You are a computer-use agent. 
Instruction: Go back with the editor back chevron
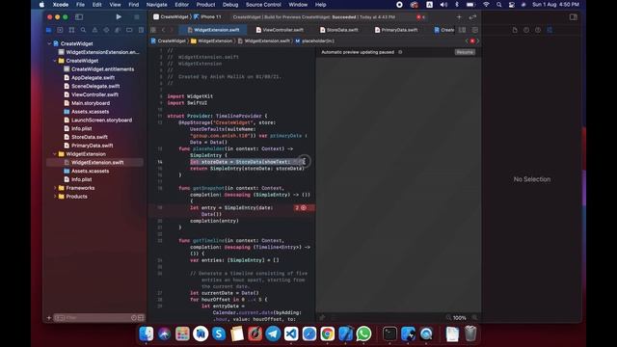pyautogui.click(x=164, y=30)
